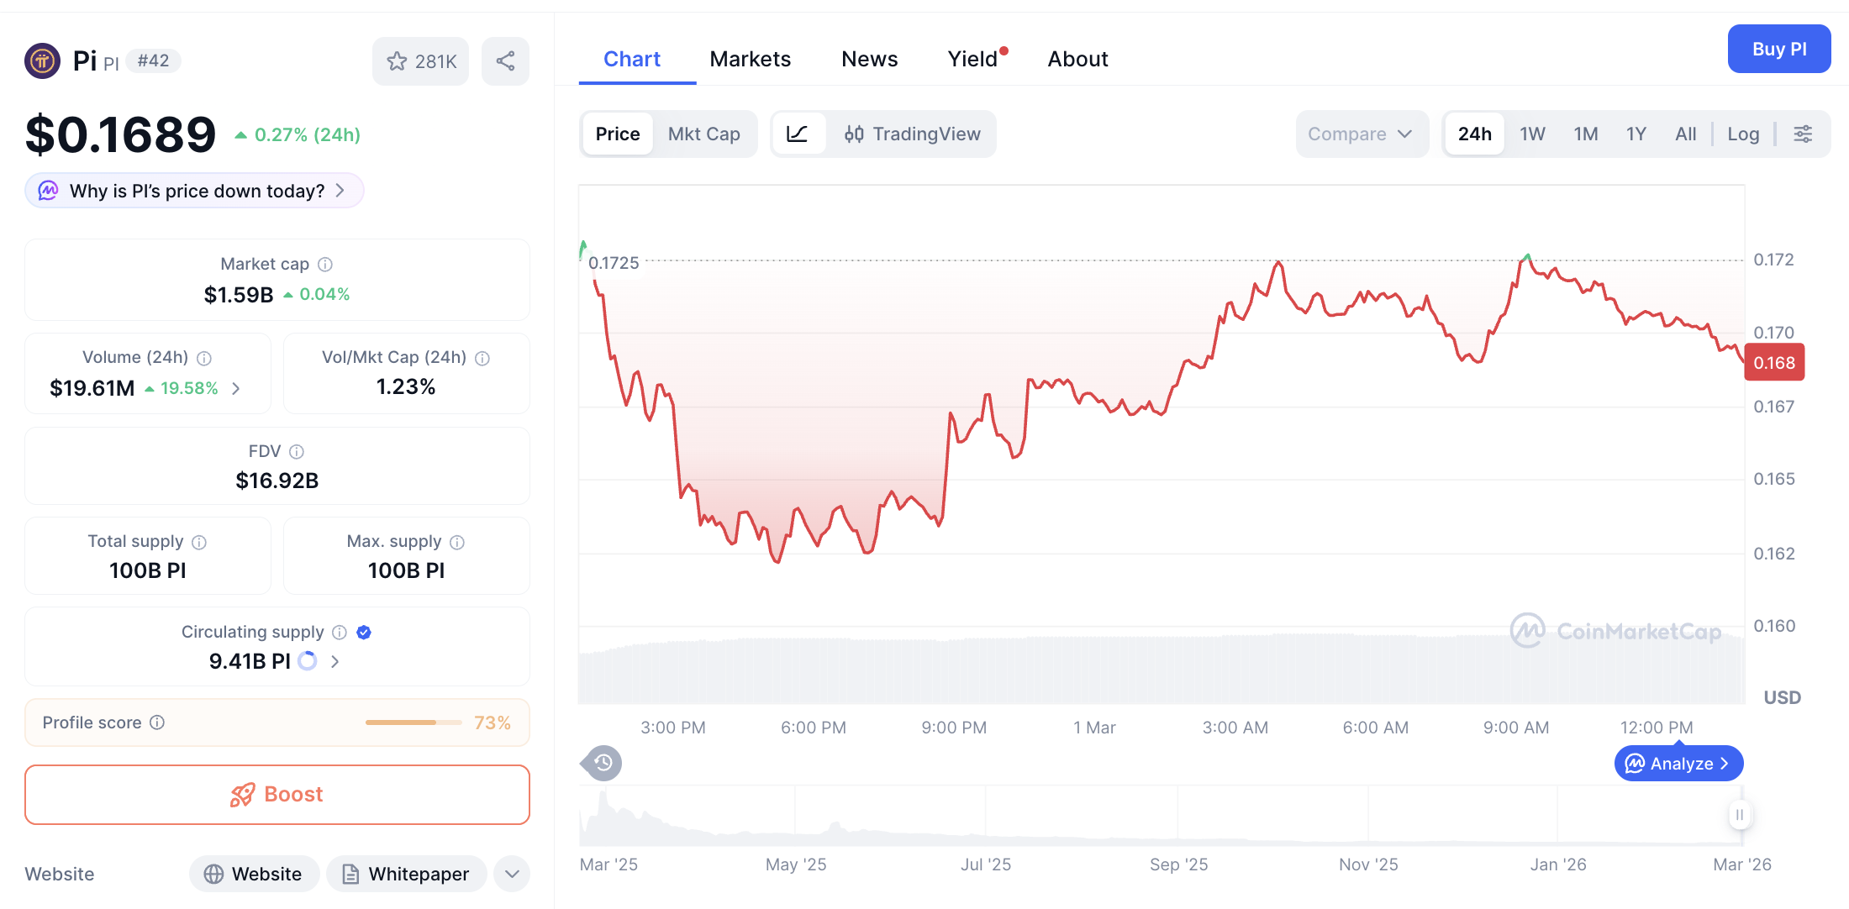Add Pi to watchlist via the star icon
The width and height of the screenshot is (1849, 909).
point(397,60)
